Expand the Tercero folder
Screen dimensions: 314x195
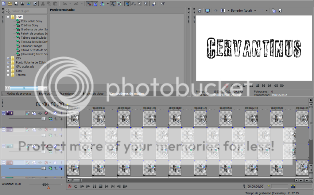tap(8, 75)
